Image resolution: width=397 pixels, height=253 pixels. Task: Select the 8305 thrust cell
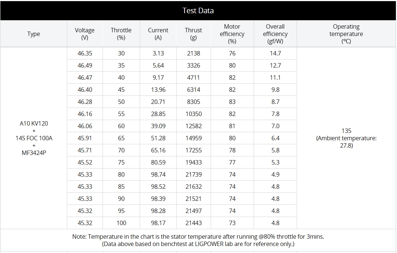[x=193, y=102]
